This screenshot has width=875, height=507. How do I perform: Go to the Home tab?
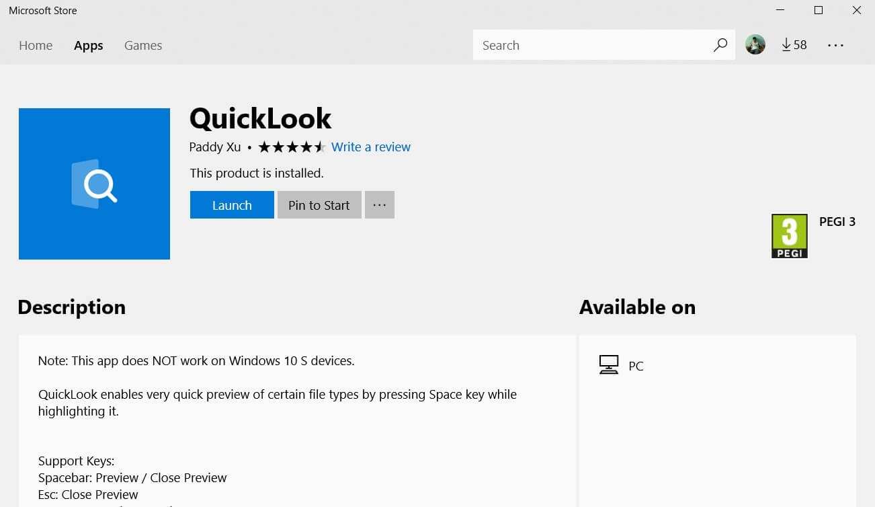click(36, 46)
